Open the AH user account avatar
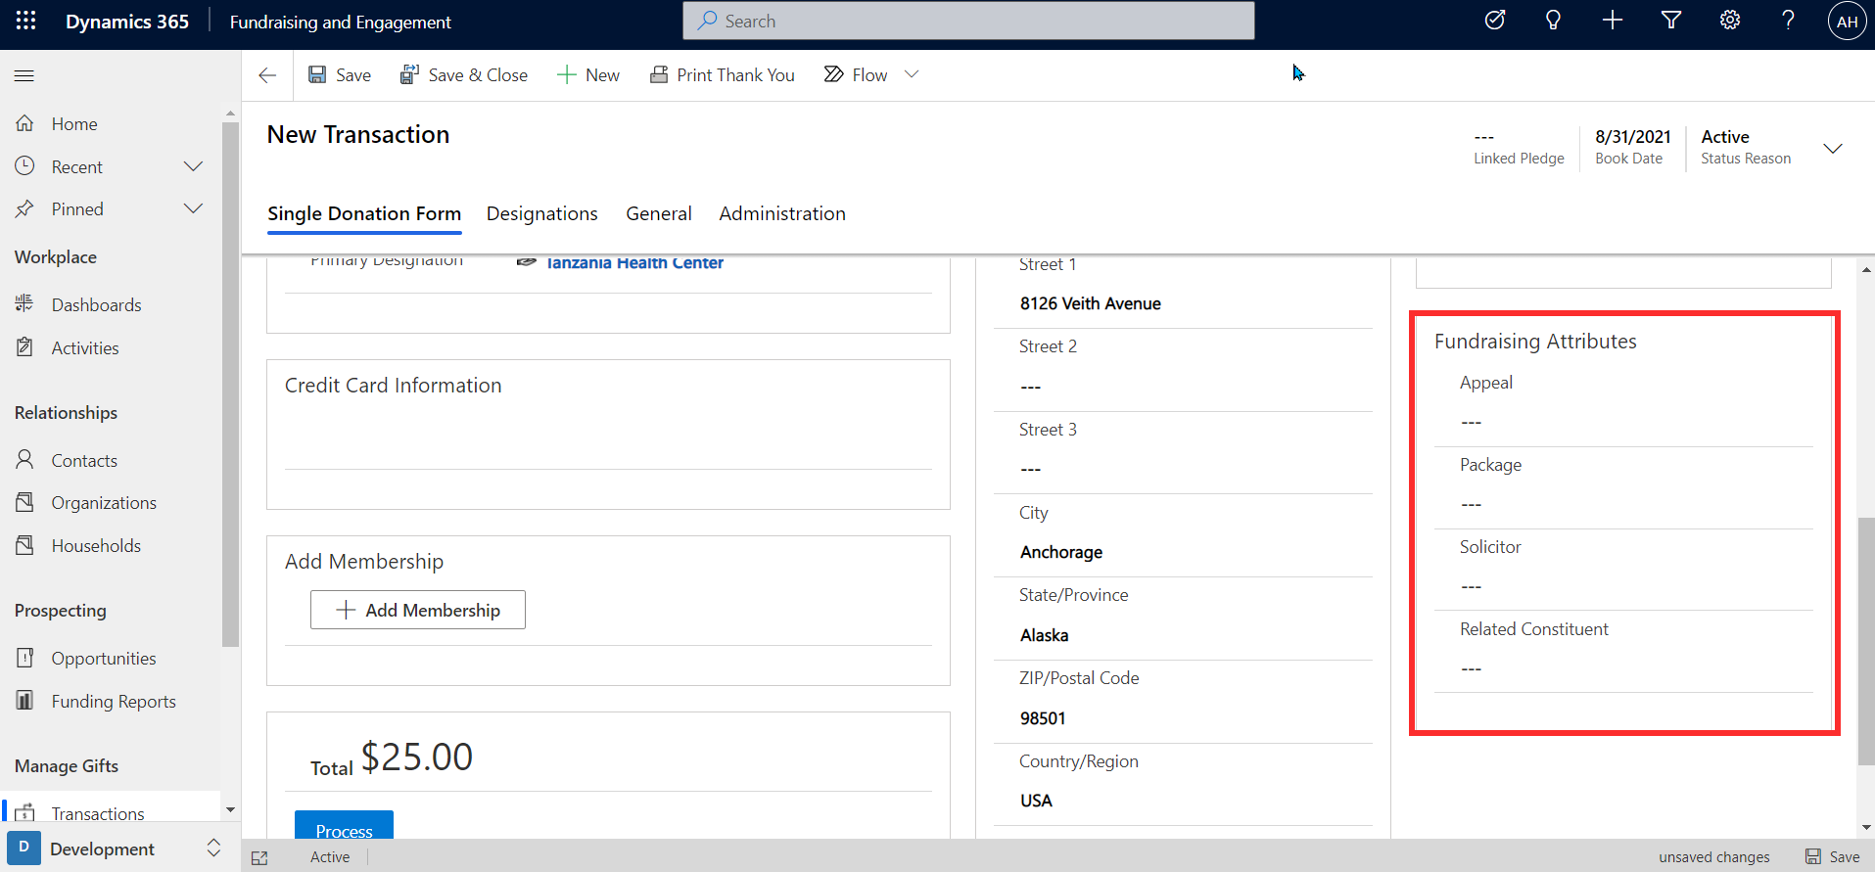This screenshot has height=872, width=1875. (x=1847, y=22)
